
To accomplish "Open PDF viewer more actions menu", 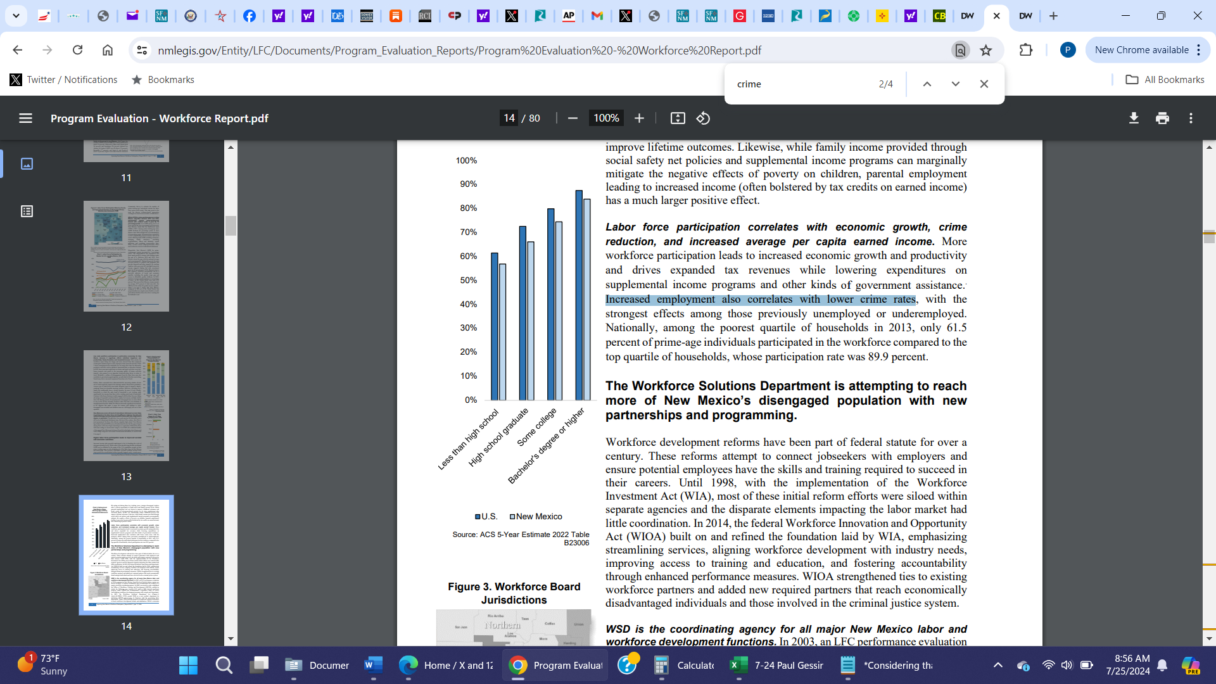I will pyautogui.click(x=1191, y=118).
